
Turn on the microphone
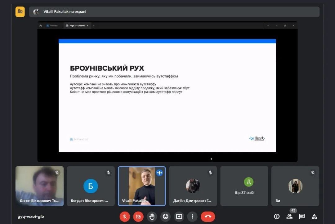pyautogui.click(x=125, y=217)
